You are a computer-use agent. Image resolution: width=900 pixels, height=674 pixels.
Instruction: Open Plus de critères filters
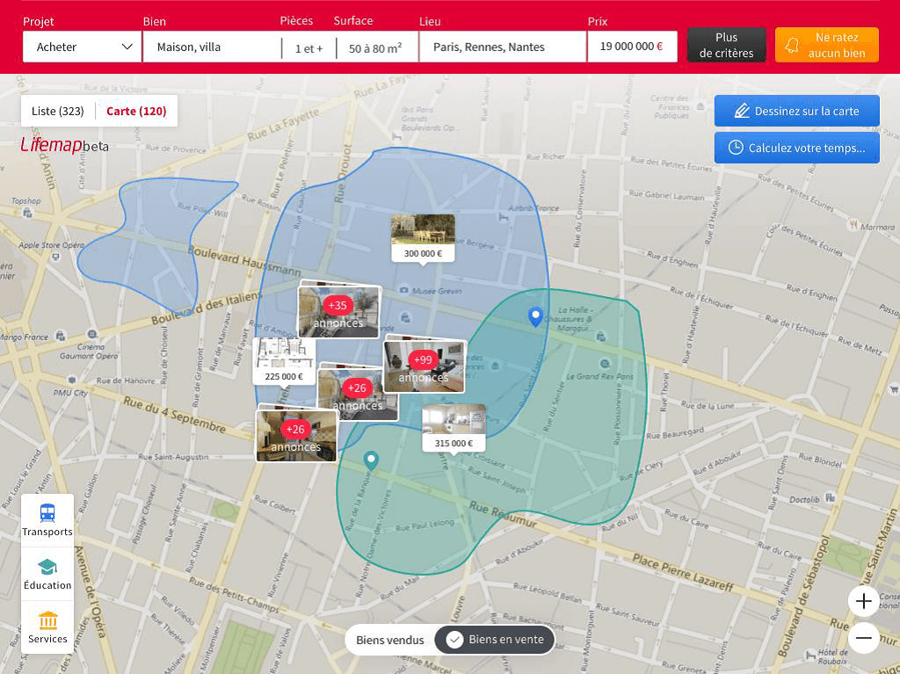(726, 45)
